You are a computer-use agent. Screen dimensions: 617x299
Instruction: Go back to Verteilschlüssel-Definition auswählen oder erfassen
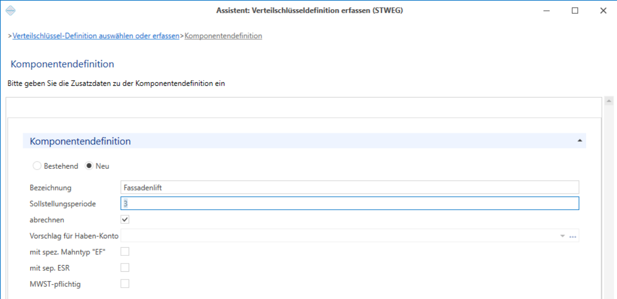pos(96,36)
